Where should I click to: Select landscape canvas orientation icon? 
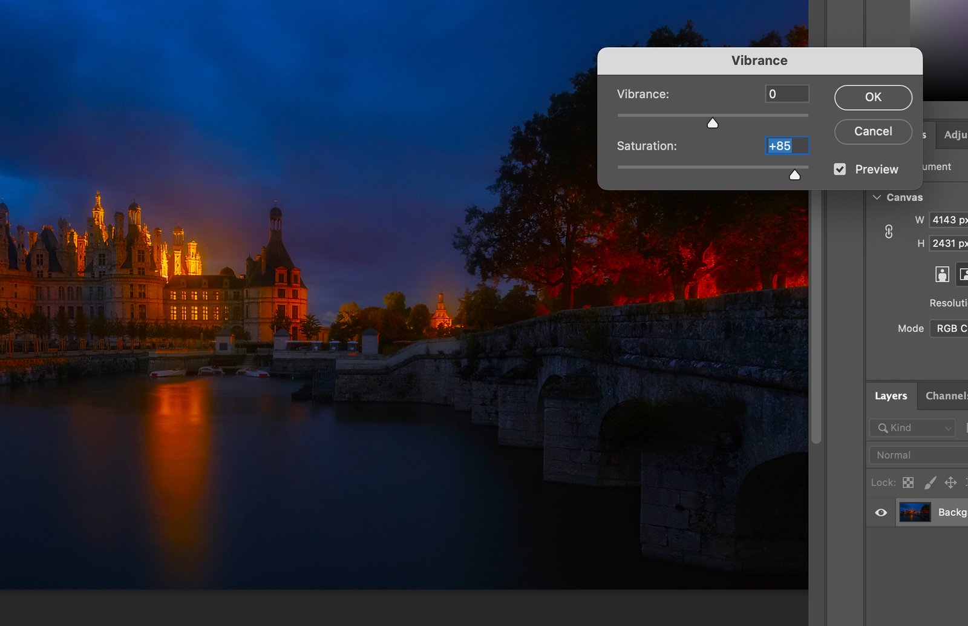tap(963, 274)
